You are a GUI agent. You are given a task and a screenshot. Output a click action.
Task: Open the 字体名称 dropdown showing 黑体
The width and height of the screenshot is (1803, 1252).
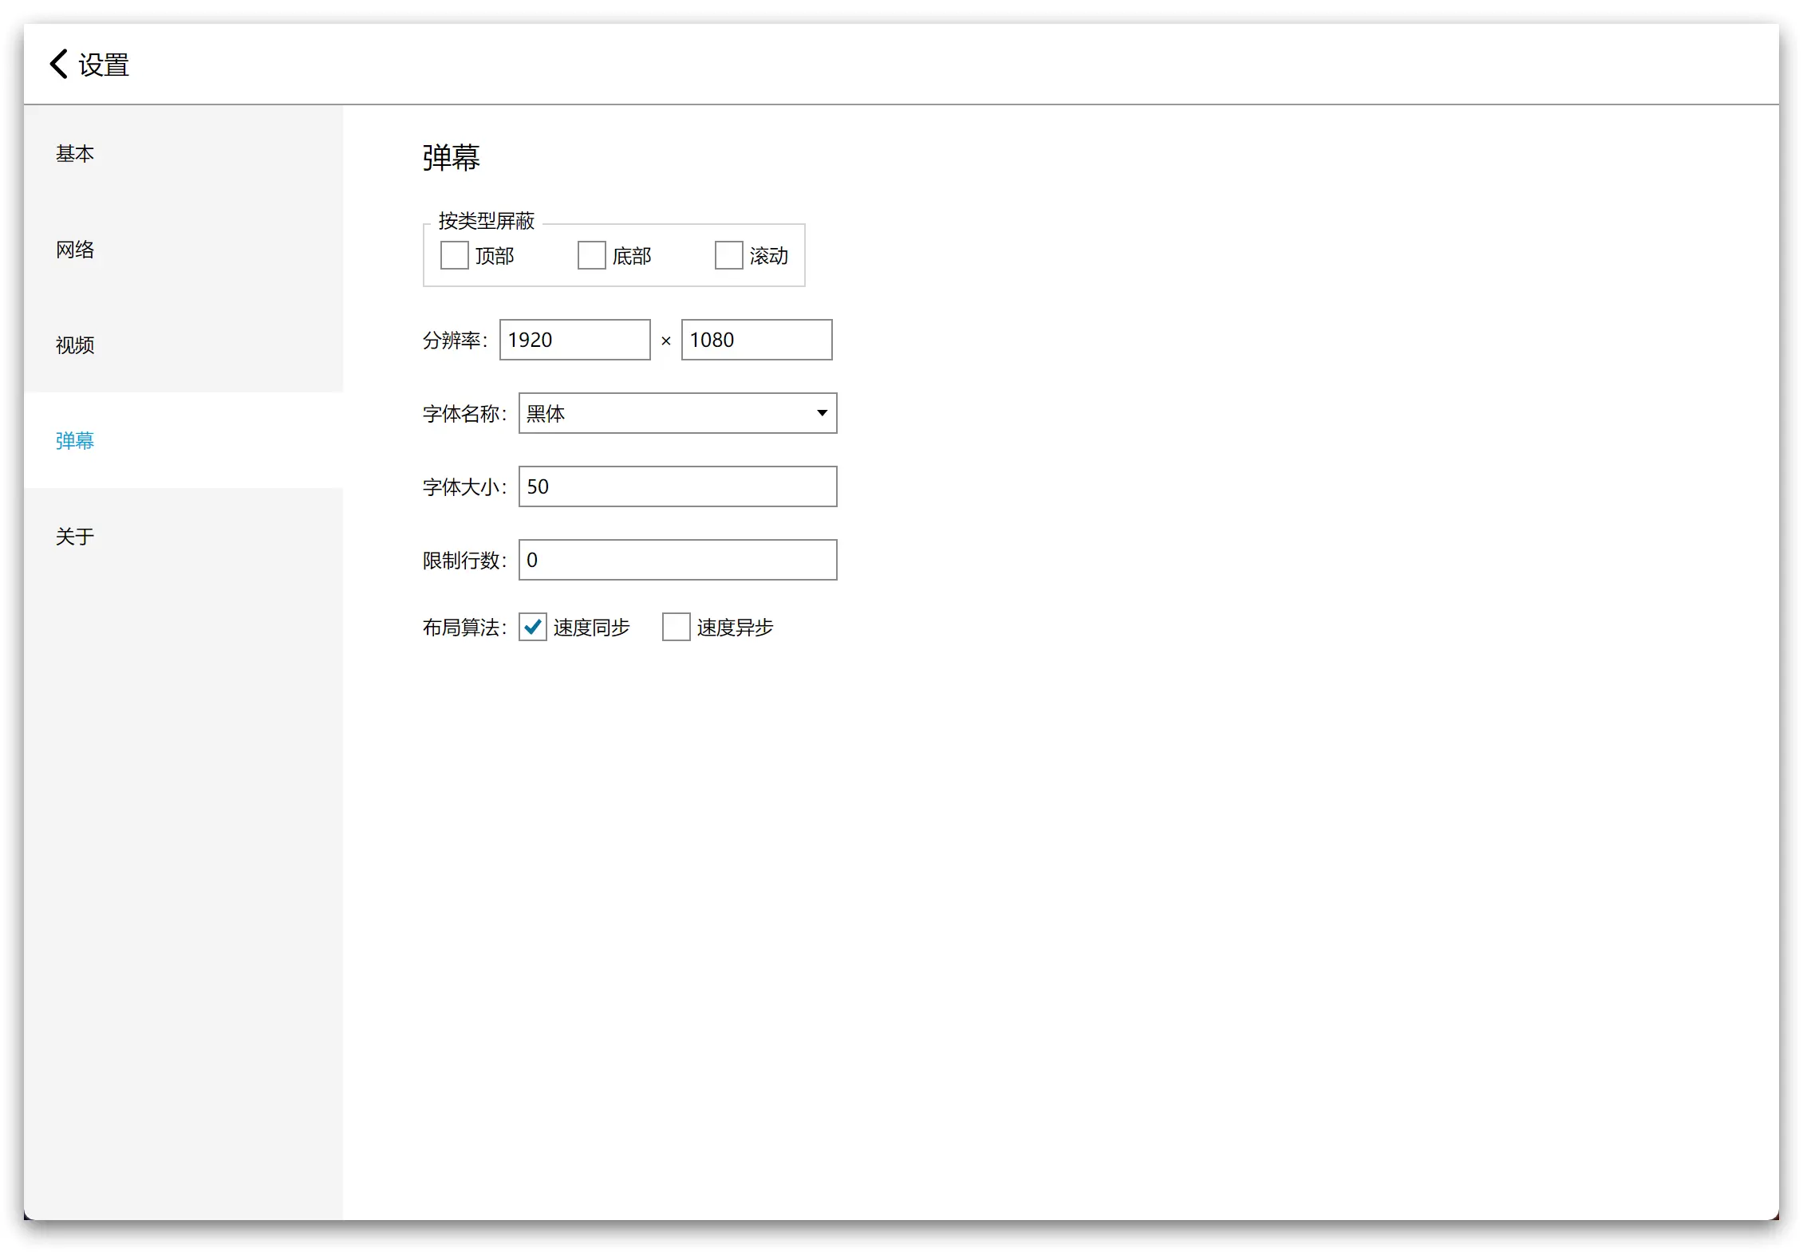[678, 413]
